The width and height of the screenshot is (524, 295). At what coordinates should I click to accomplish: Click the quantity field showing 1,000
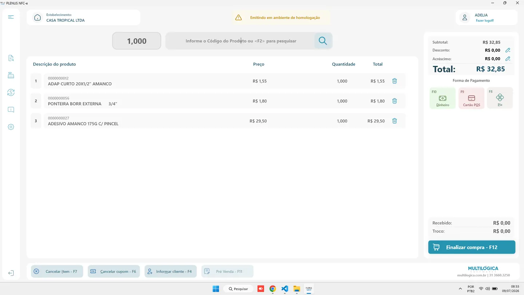tap(136, 41)
